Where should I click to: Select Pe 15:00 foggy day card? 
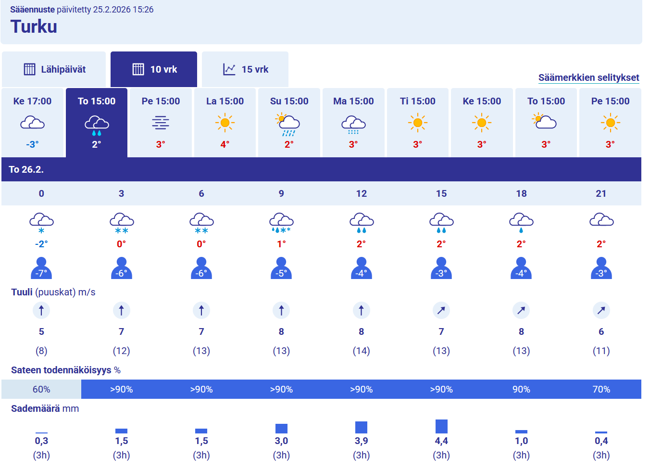(x=161, y=122)
